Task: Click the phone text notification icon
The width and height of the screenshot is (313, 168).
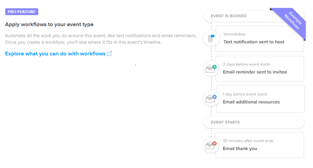Action: [x=211, y=38]
